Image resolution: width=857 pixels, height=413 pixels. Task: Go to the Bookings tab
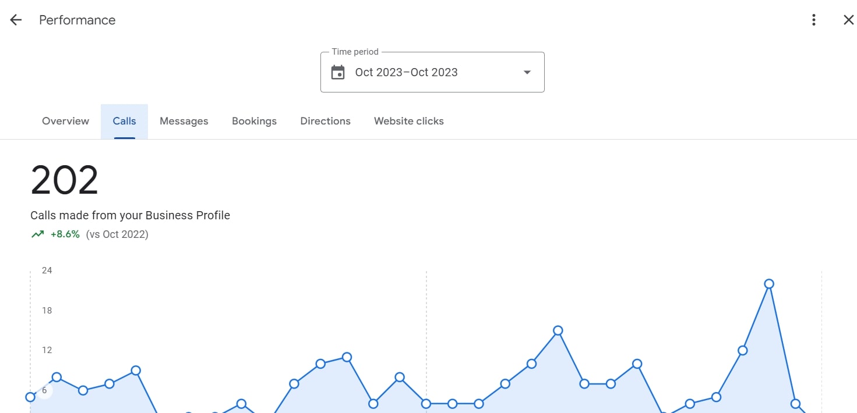click(x=254, y=121)
